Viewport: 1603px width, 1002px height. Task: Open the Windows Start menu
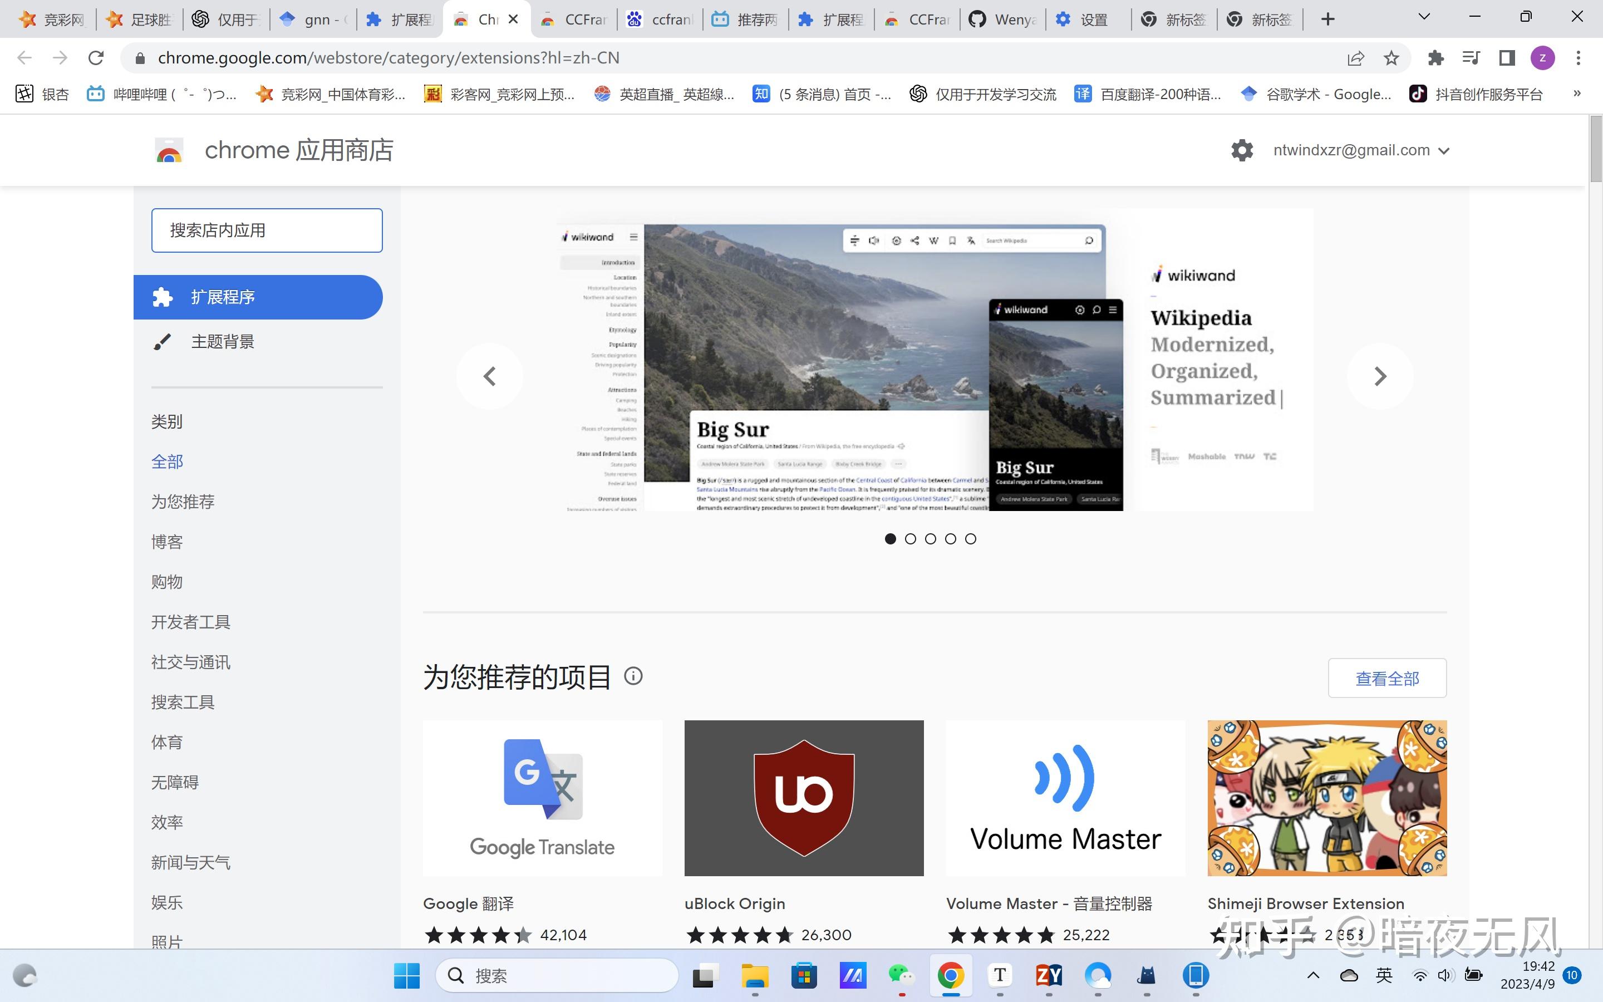407,975
